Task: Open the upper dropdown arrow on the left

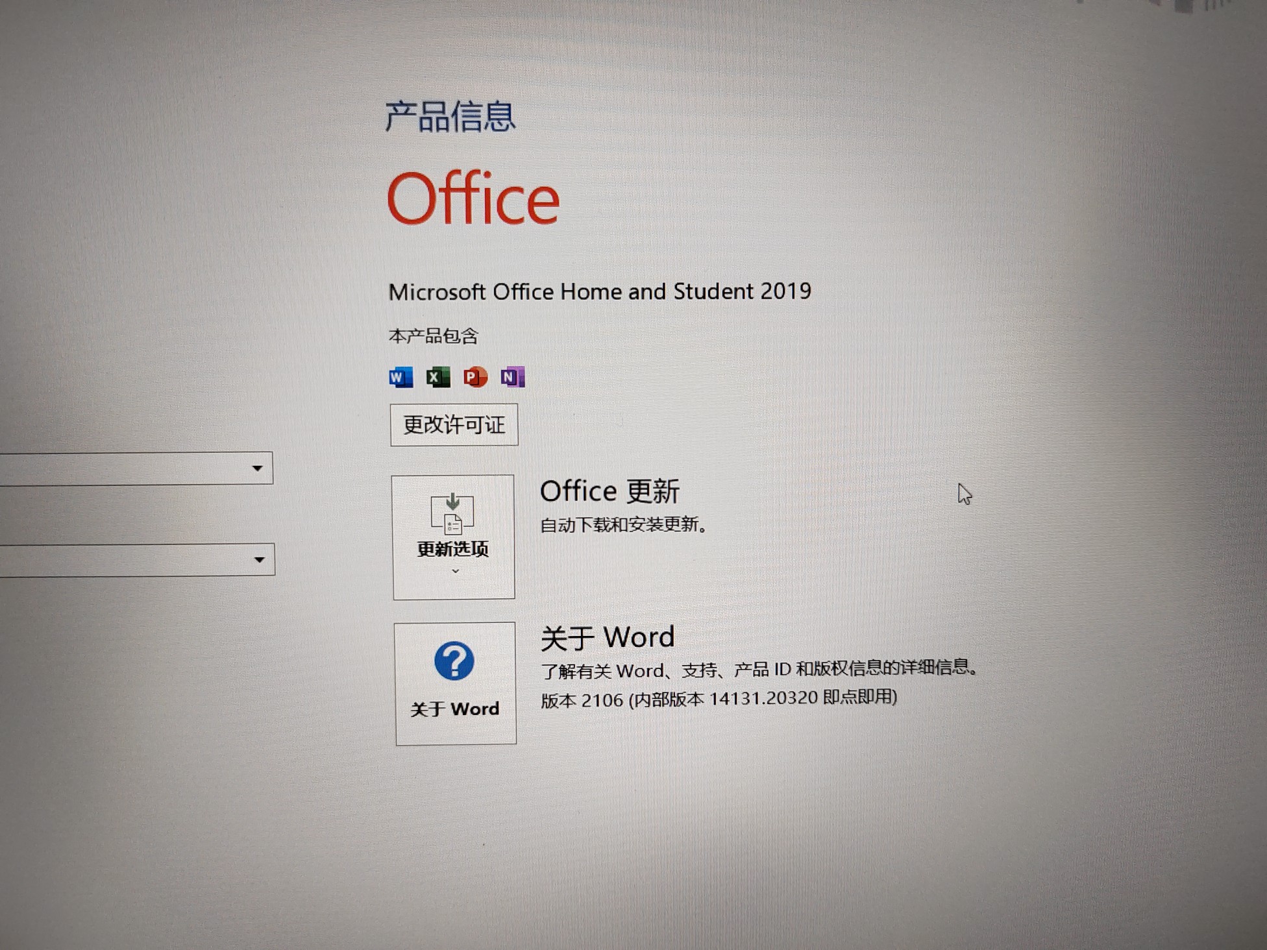Action: [x=257, y=468]
